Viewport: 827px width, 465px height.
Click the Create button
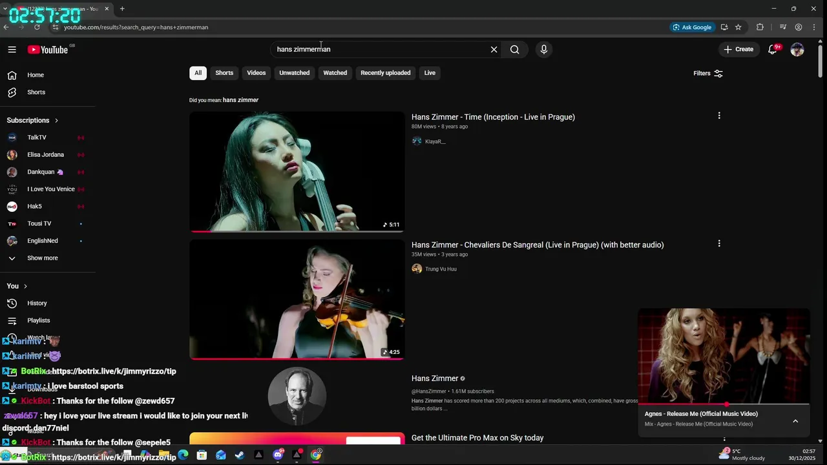click(x=738, y=49)
